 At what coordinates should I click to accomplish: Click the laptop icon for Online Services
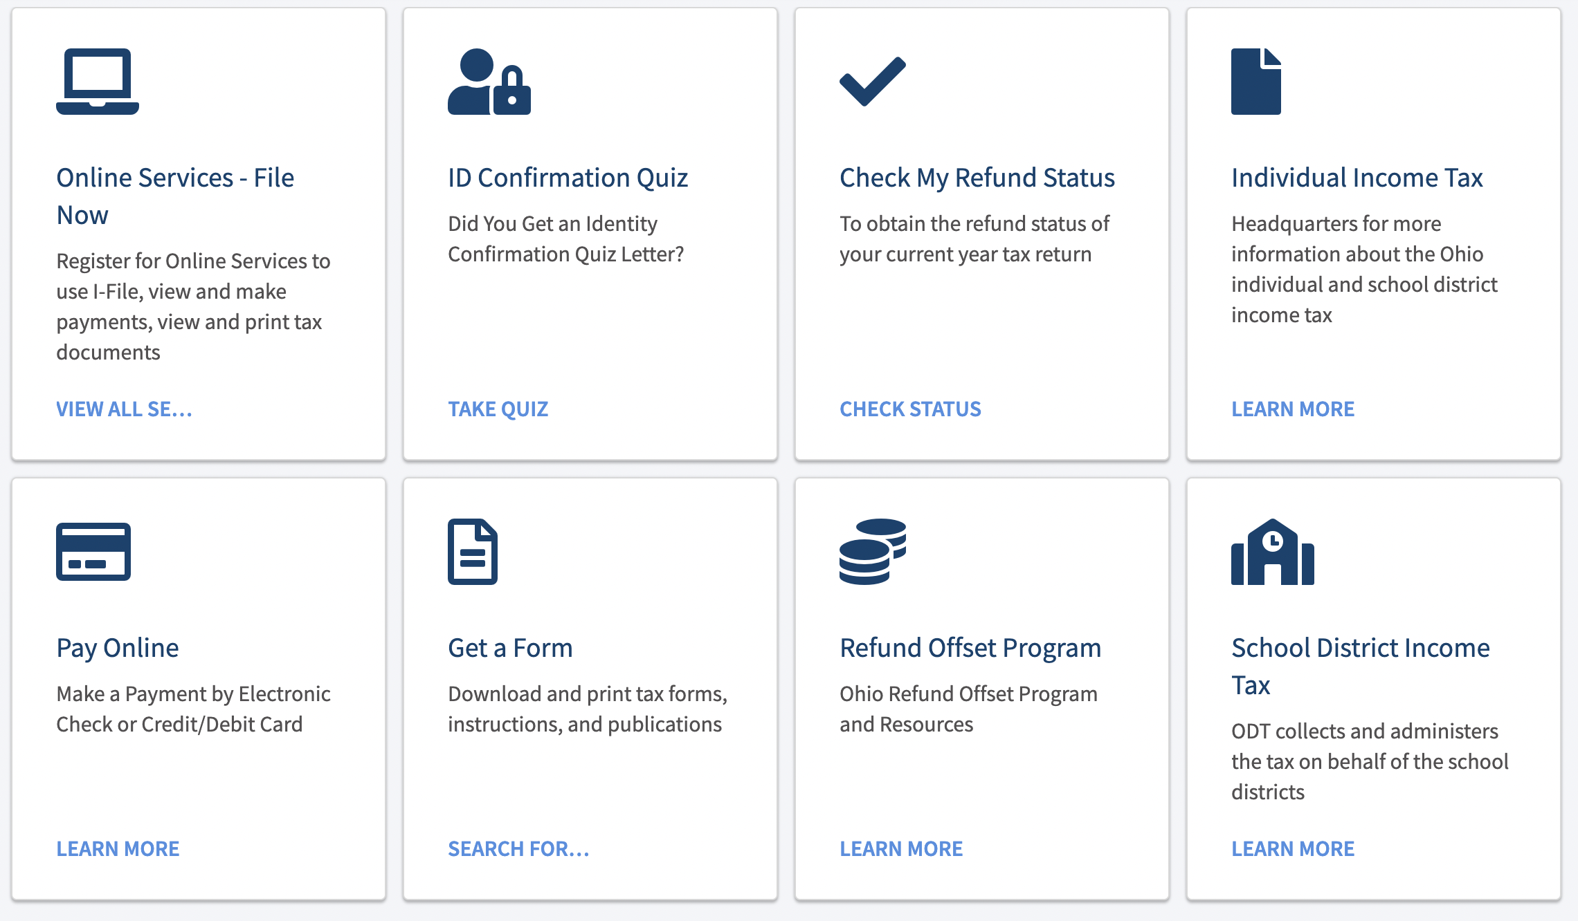click(x=98, y=82)
